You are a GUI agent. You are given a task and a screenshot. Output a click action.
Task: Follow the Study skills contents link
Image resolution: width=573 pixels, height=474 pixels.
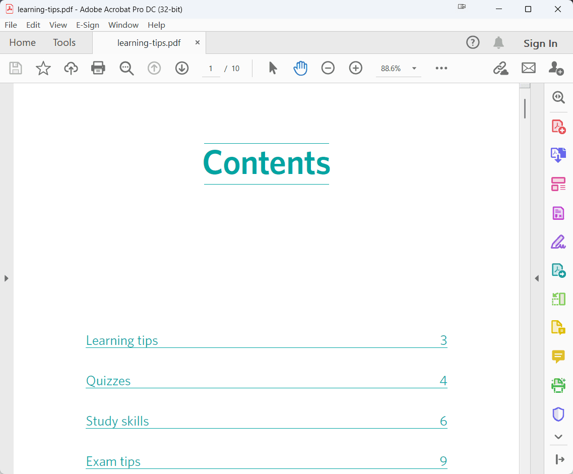[117, 421]
